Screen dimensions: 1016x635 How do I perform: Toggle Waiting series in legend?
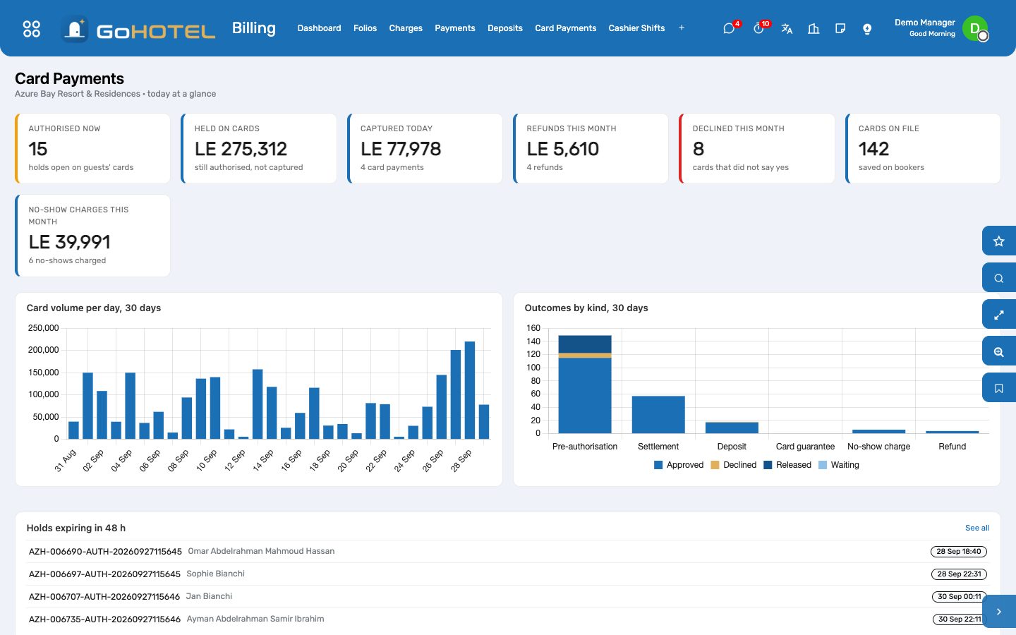839,465
